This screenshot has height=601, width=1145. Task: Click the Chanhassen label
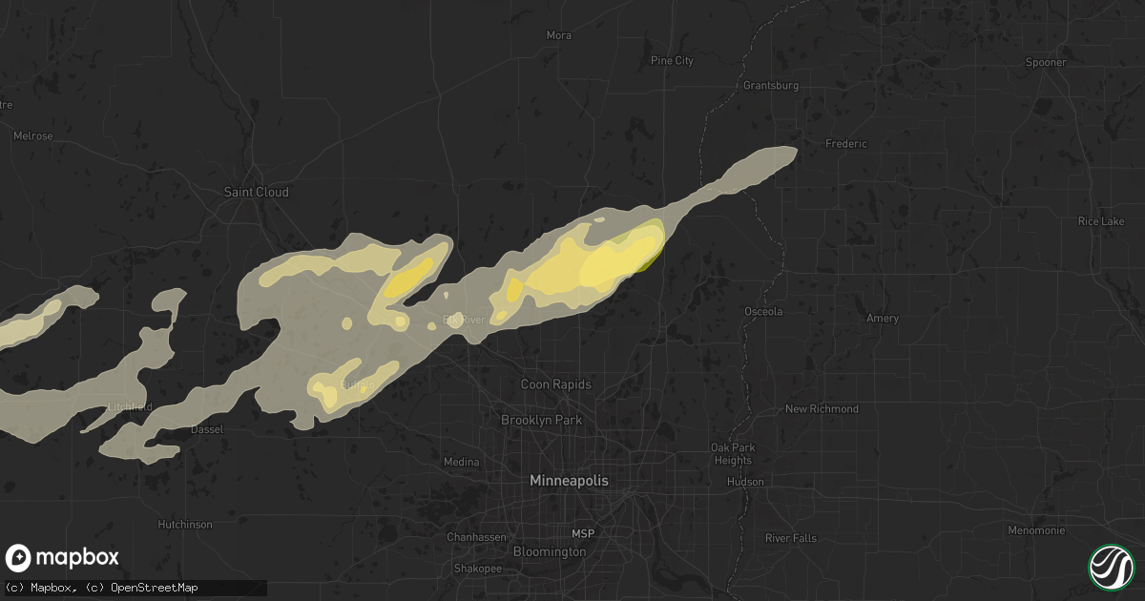coord(477,537)
